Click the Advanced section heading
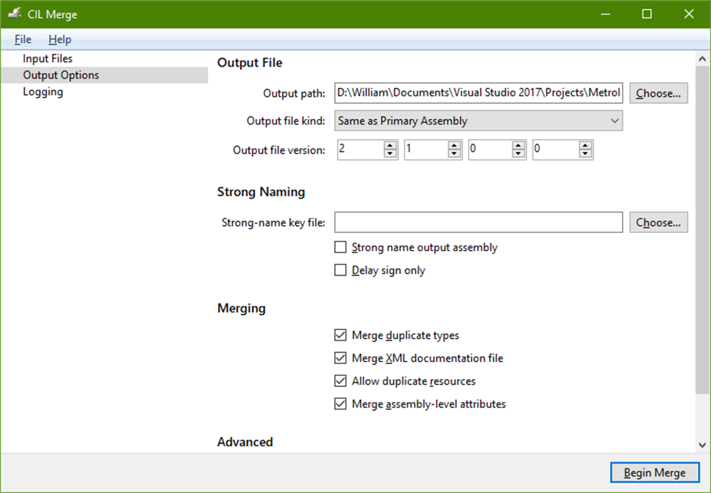 click(x=246, y=442)
